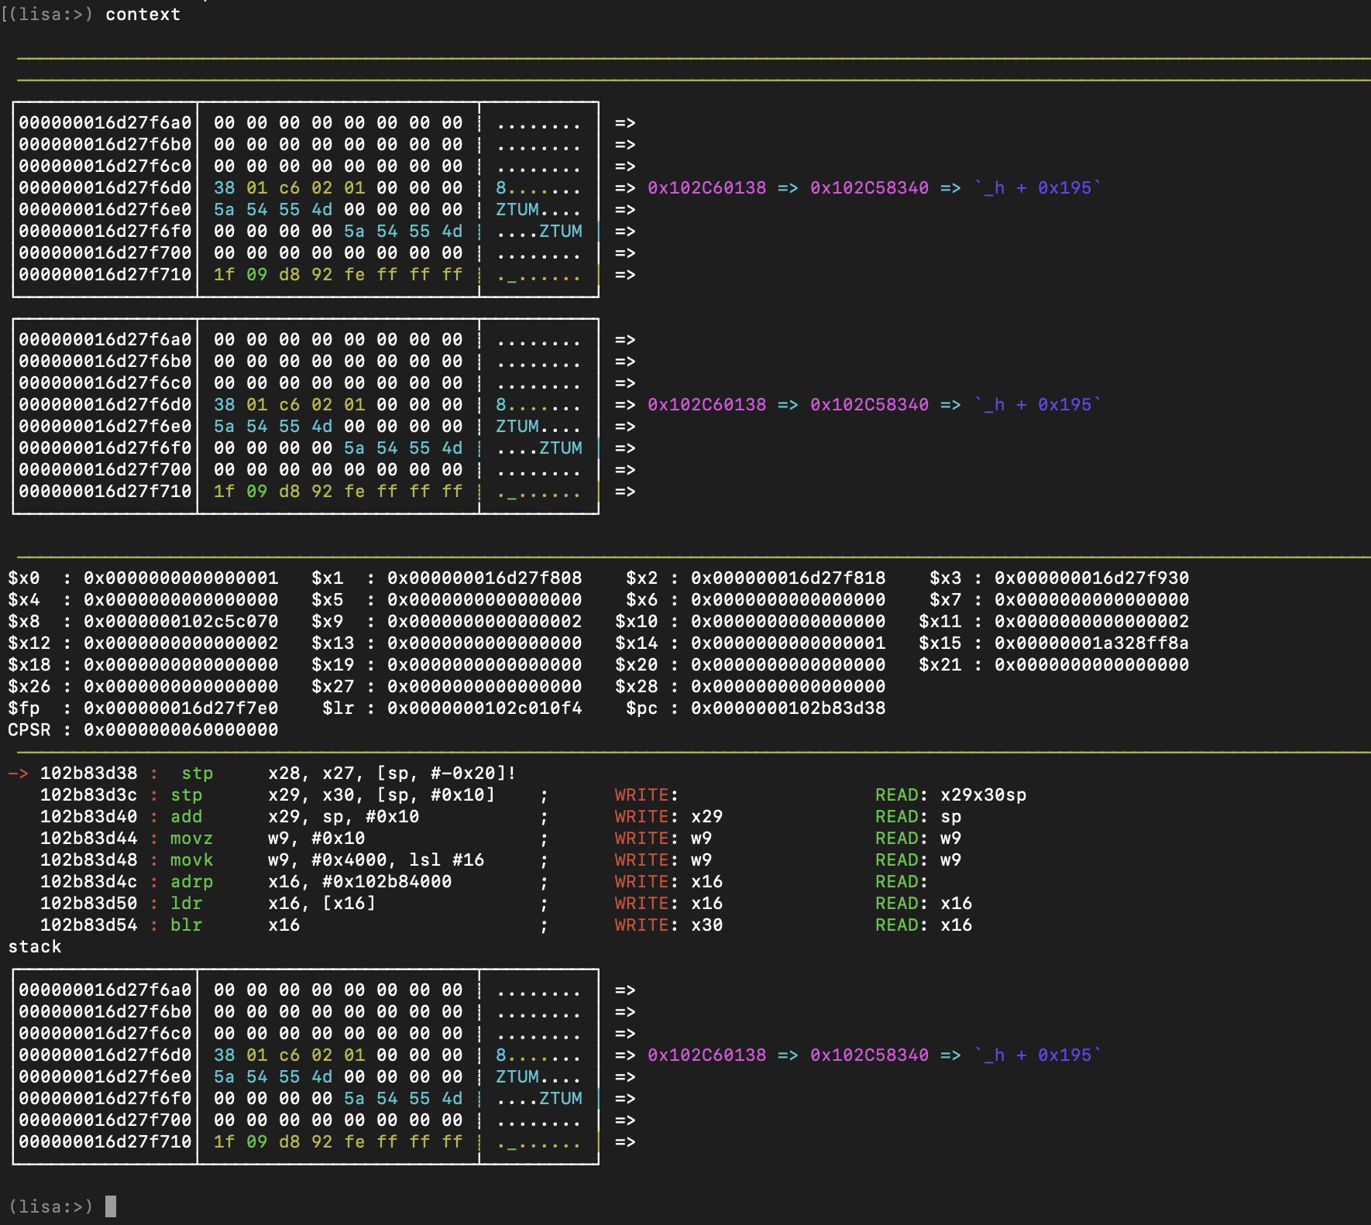Image resolution: width=1371 pixels, height=1225 pixels.
Task: Click the #0x102b84000 operand of adrp
Action: click(387, 882)
